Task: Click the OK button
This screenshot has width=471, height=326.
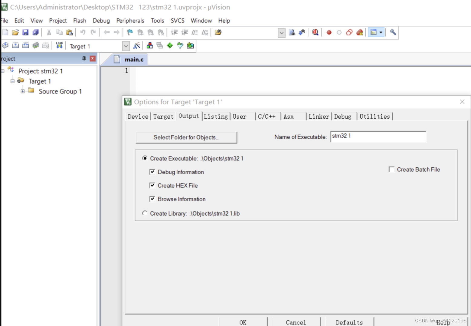Action: pyautogui.click(x=243, y=322)
